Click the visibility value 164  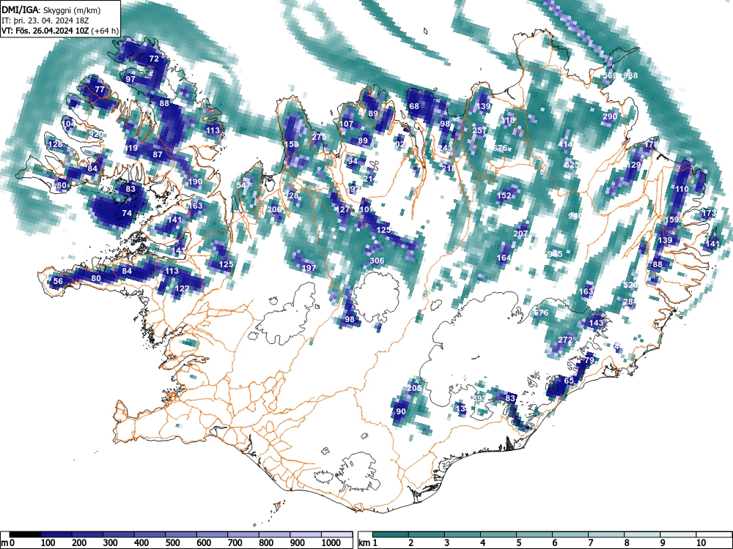(504, 258)
